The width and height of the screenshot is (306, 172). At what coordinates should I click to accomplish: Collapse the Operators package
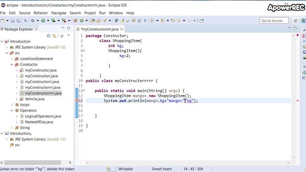[x=12, y=110]
